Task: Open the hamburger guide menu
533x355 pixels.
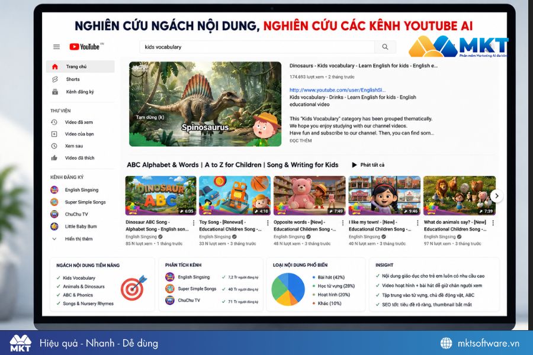Action: (56, 47)
